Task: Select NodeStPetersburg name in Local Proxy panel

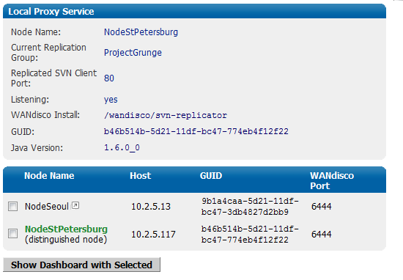Action: click(141, 32)
